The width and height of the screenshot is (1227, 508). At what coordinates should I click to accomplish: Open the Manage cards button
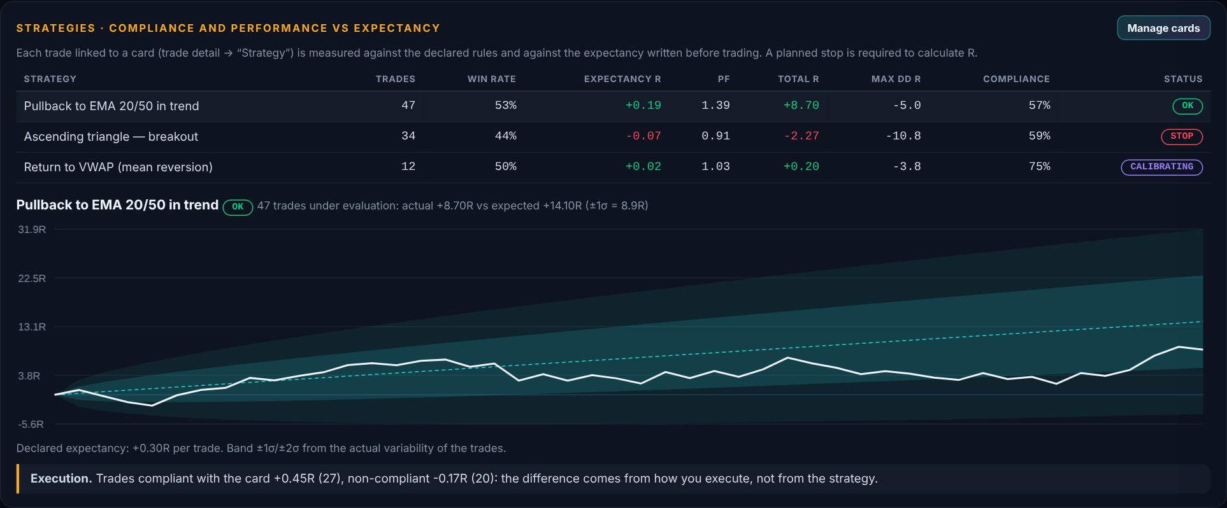point(1163,28)
